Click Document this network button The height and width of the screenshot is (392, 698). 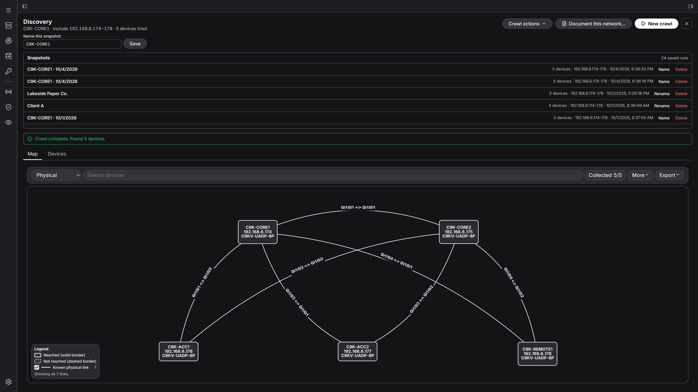[593, 24]
